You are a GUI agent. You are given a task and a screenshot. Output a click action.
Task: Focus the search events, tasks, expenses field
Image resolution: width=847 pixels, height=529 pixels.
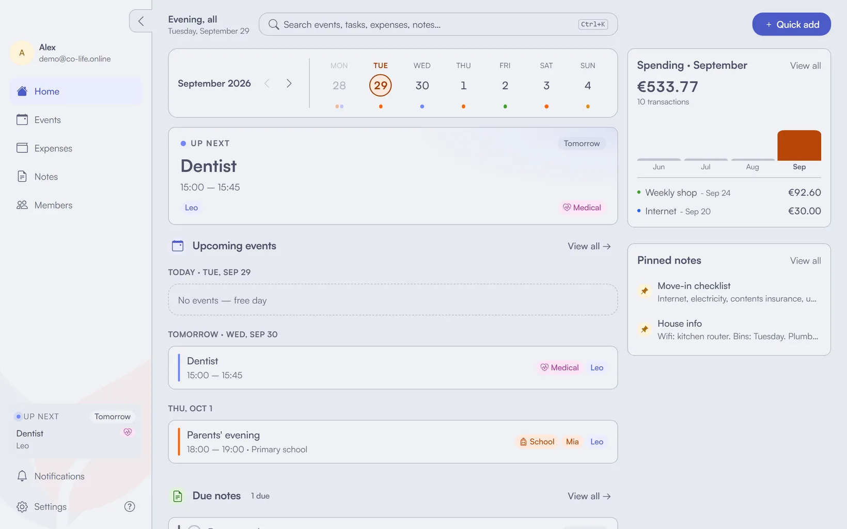pos(438,24)
